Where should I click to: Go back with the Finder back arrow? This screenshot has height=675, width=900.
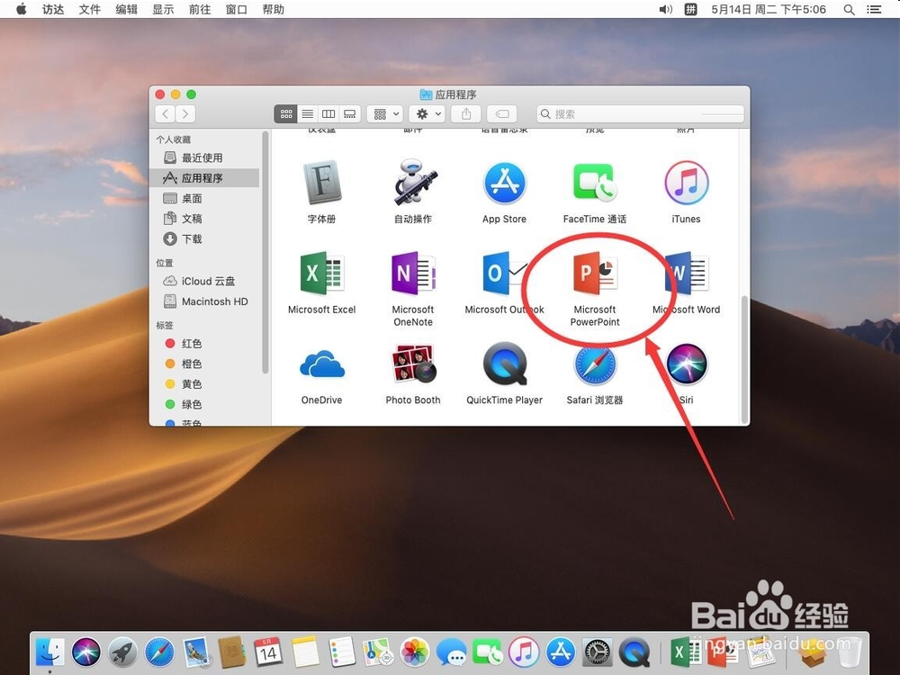166,113
